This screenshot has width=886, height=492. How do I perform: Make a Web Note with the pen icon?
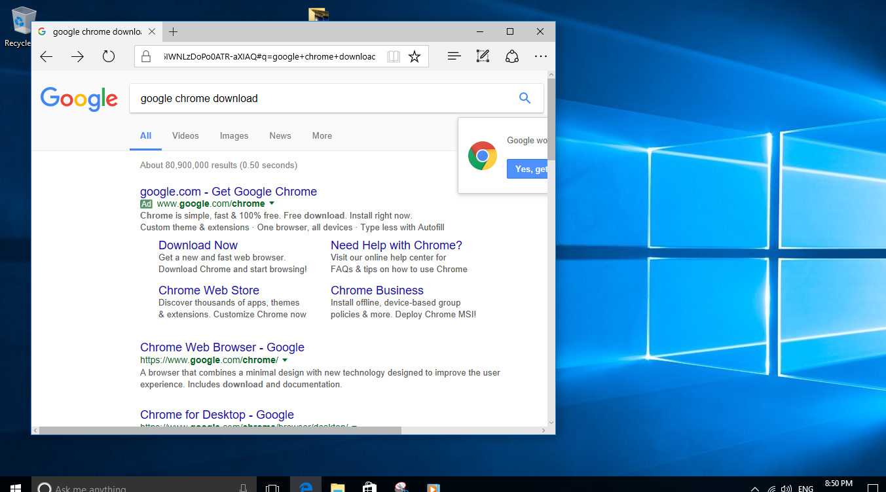coord(483,57)
